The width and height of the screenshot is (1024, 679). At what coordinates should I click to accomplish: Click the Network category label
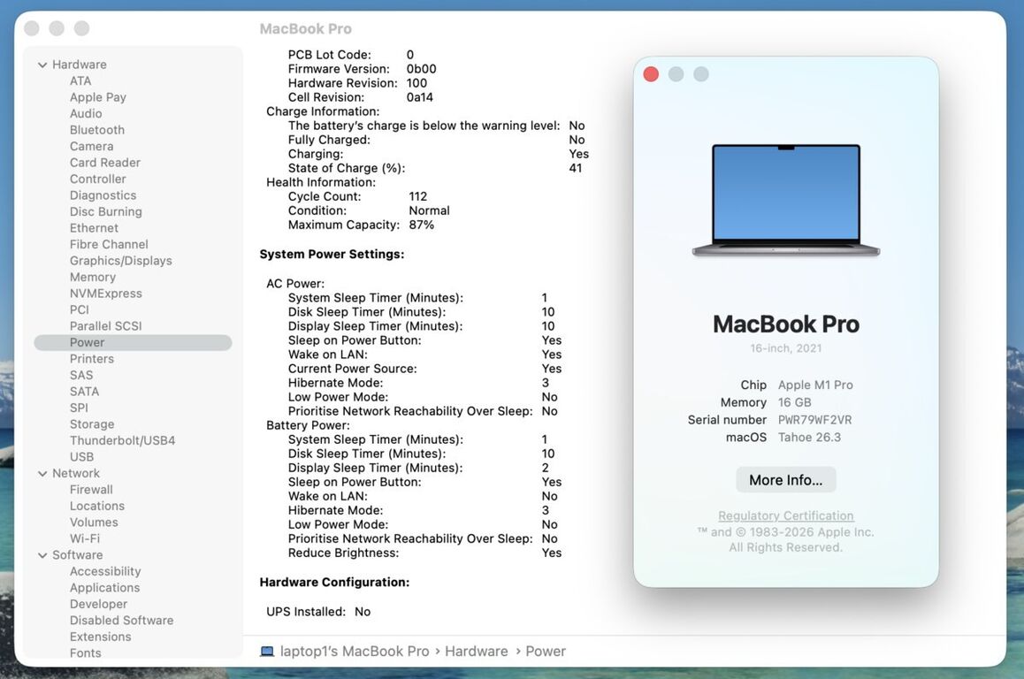click(x=76, y=473)
